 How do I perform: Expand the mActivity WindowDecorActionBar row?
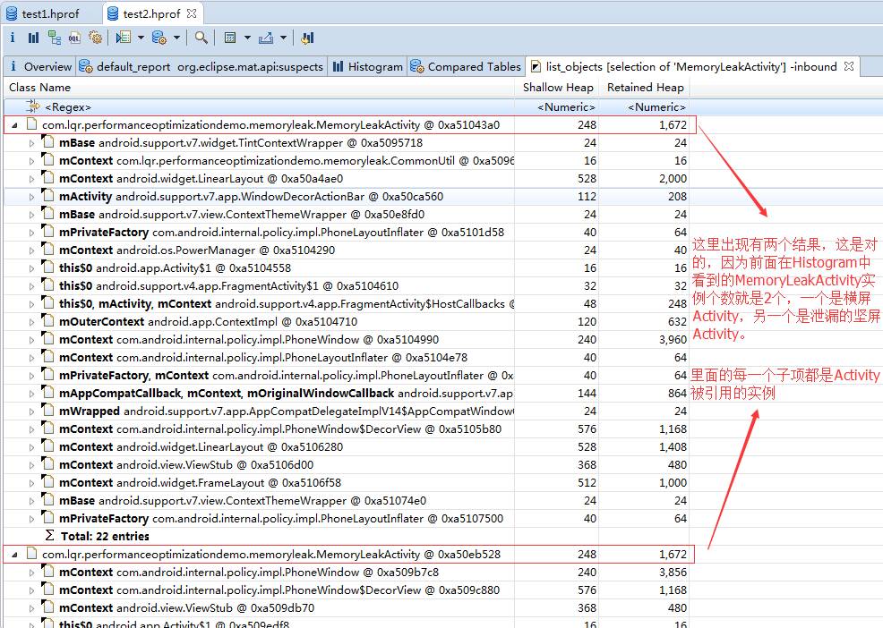point(32,197)
